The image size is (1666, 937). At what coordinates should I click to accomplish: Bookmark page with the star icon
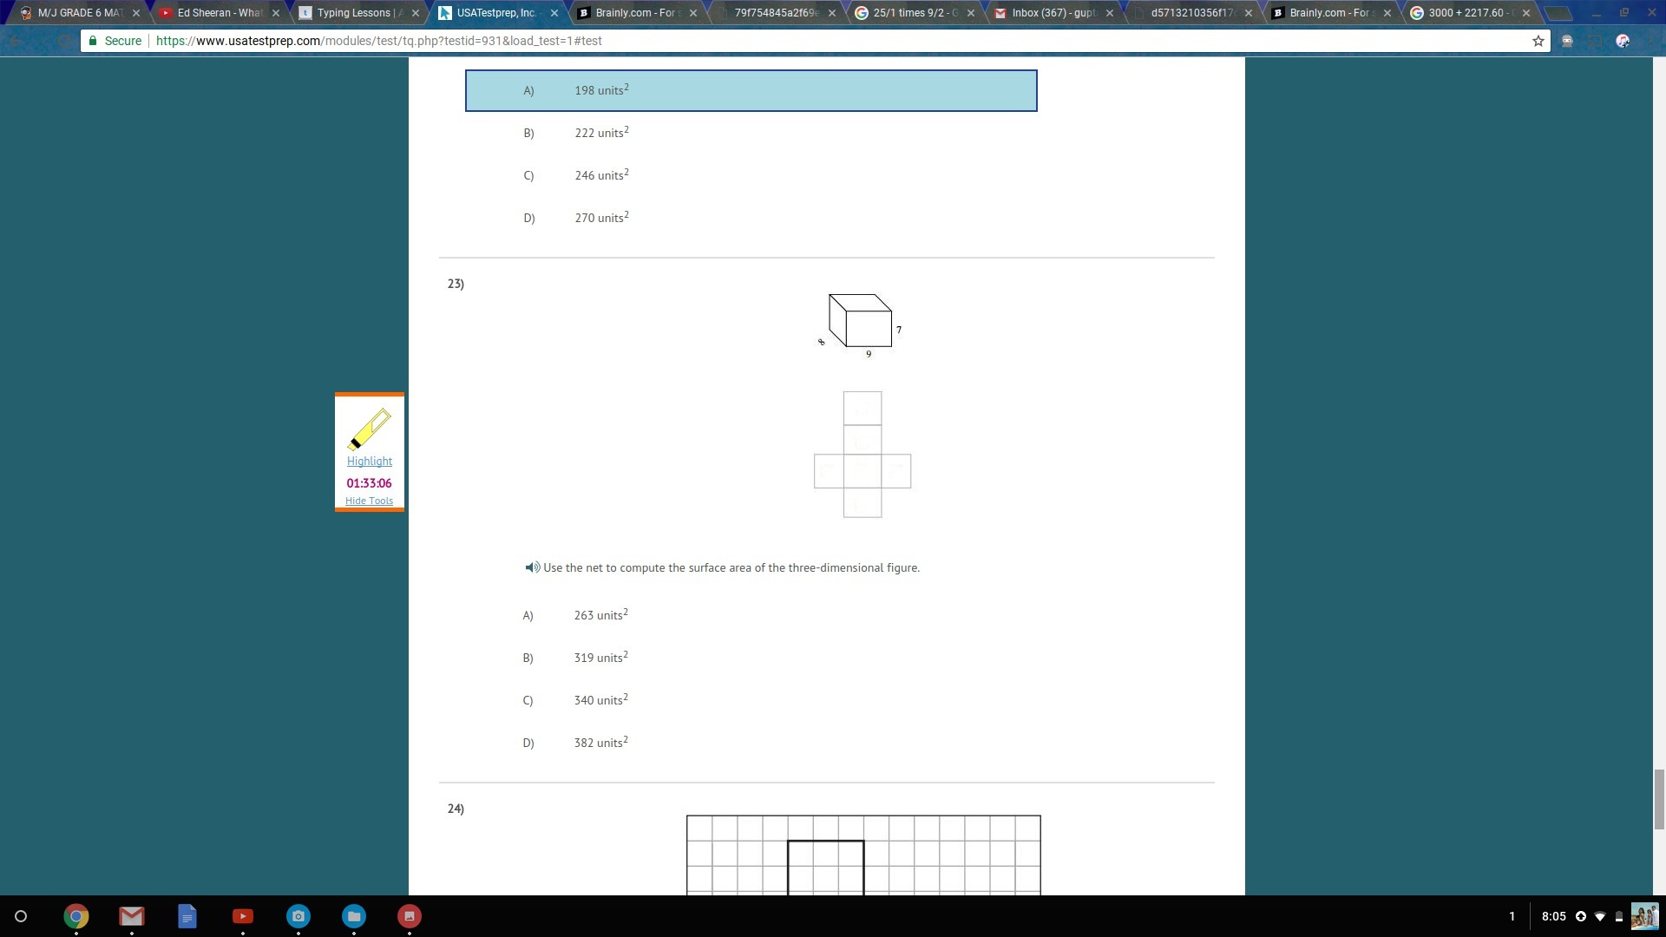point(1538,41)
